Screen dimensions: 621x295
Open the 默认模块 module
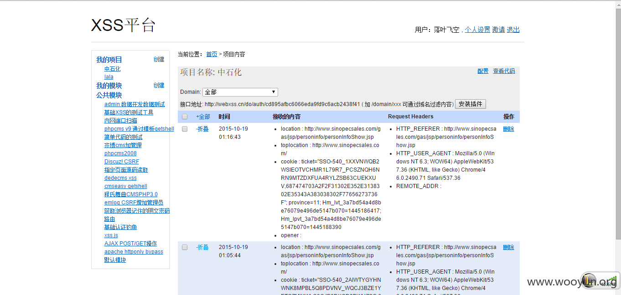coord(115,260)
